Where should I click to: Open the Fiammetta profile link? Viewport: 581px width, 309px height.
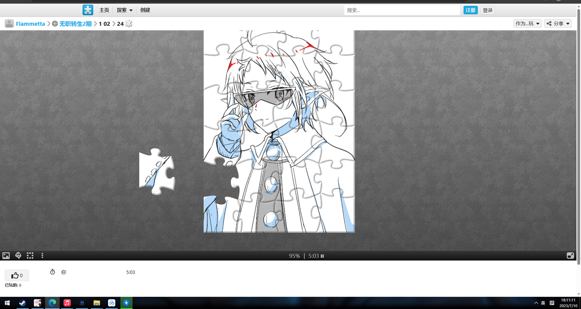[30, 24]
